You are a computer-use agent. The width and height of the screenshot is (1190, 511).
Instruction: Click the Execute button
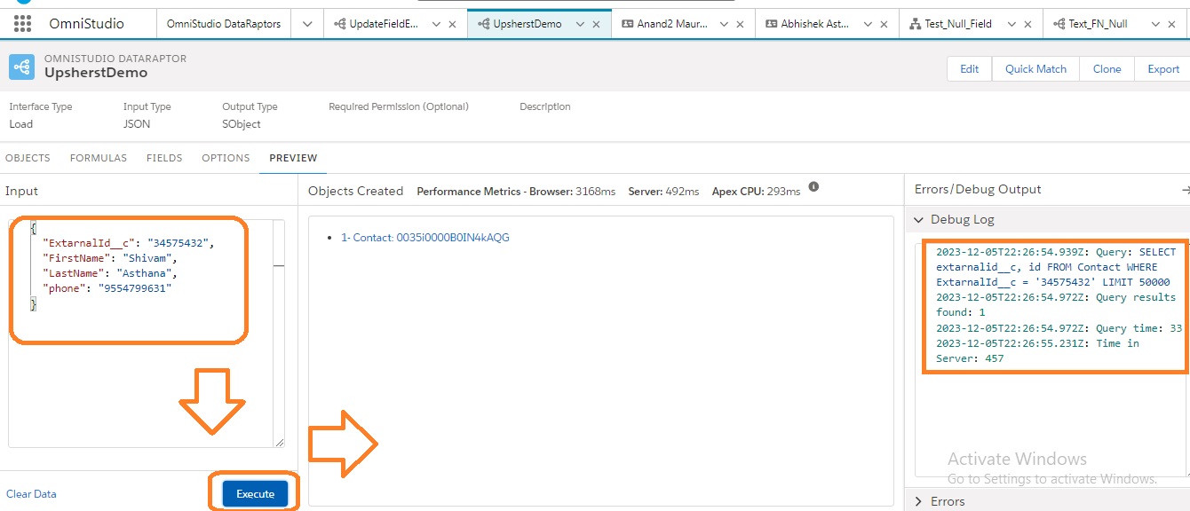point(256,494)
